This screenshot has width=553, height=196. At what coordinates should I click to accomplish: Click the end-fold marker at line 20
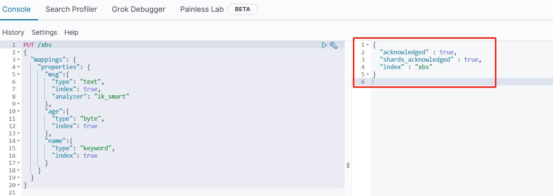(x=18, y=185)
